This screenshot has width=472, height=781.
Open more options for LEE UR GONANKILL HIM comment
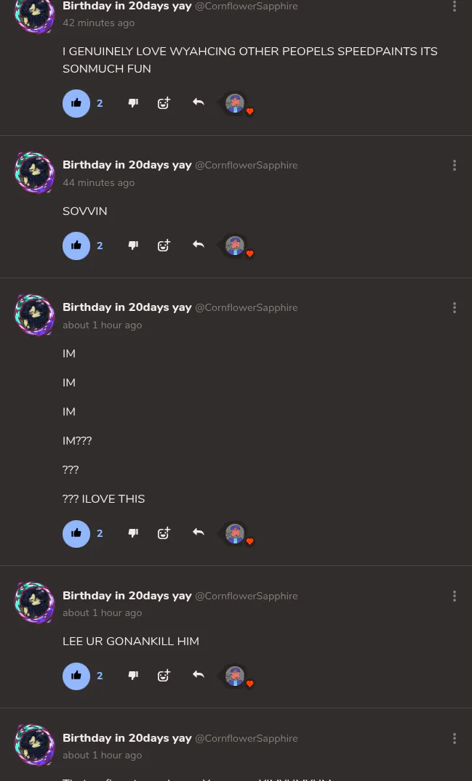pyautogui.click(x=455, y=596)
